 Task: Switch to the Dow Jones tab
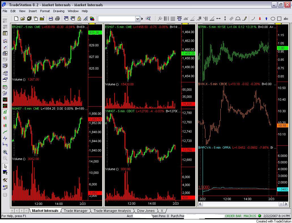click(146, 211)
